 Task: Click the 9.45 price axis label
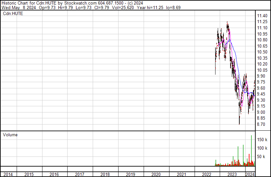pos(261,94)
